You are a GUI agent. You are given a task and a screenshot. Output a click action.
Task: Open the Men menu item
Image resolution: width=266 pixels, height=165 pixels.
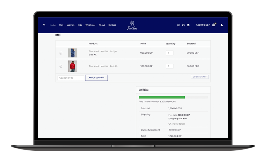coord(61,25)
